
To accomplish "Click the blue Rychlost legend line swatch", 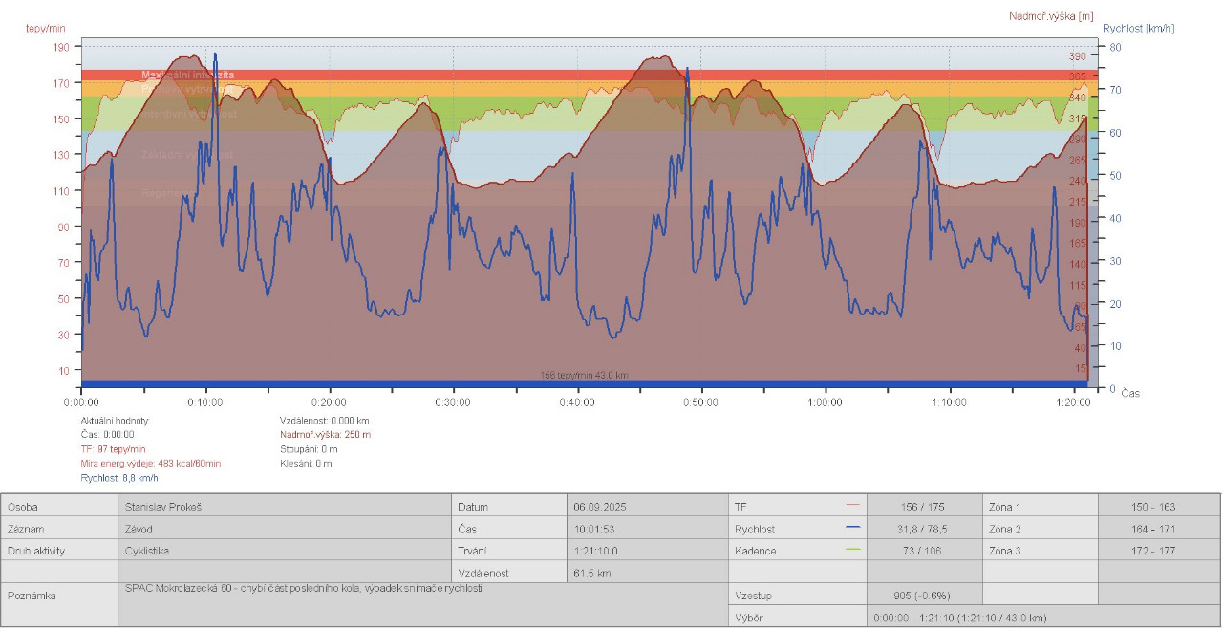I will [853, 528].
